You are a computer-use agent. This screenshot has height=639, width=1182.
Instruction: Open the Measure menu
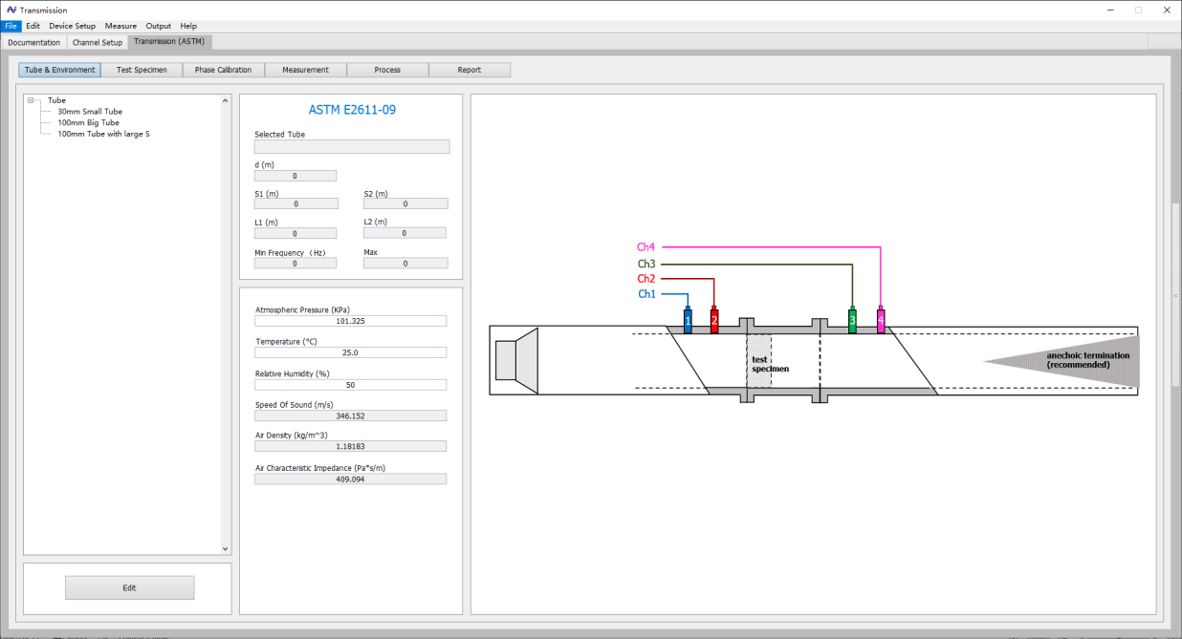(x=120, y=26)
